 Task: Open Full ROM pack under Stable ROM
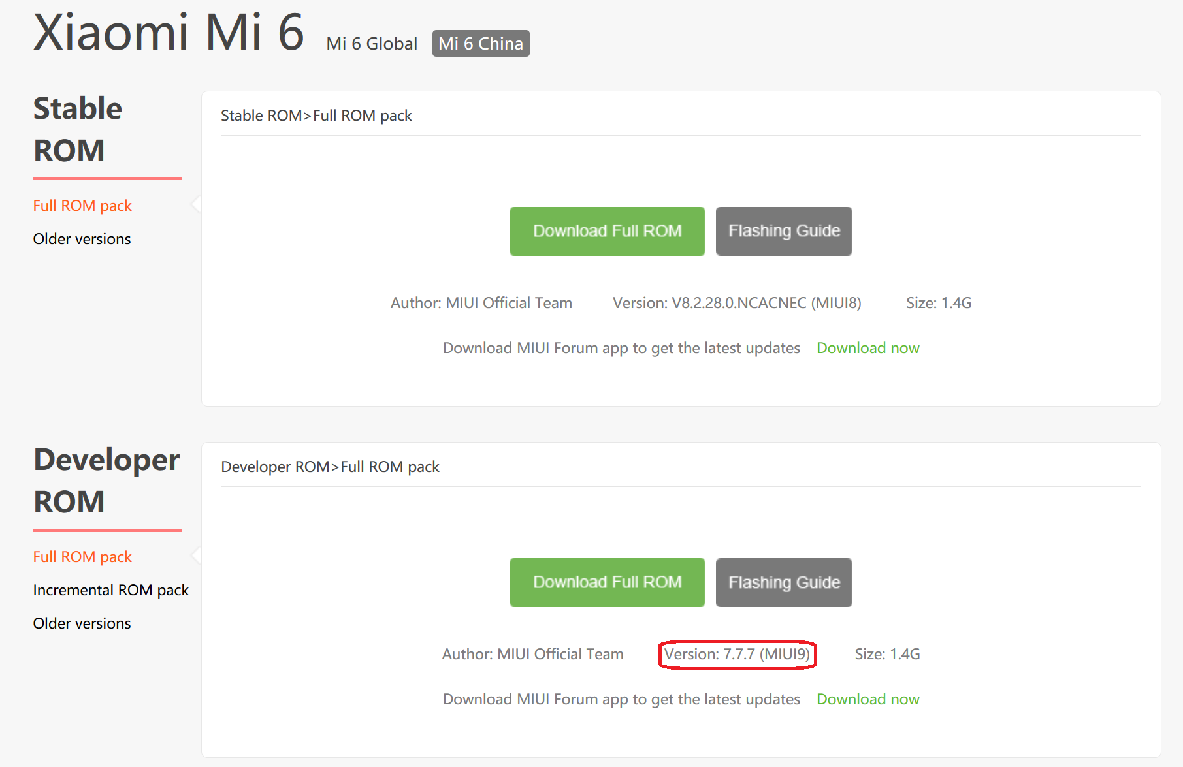[82, 206]
